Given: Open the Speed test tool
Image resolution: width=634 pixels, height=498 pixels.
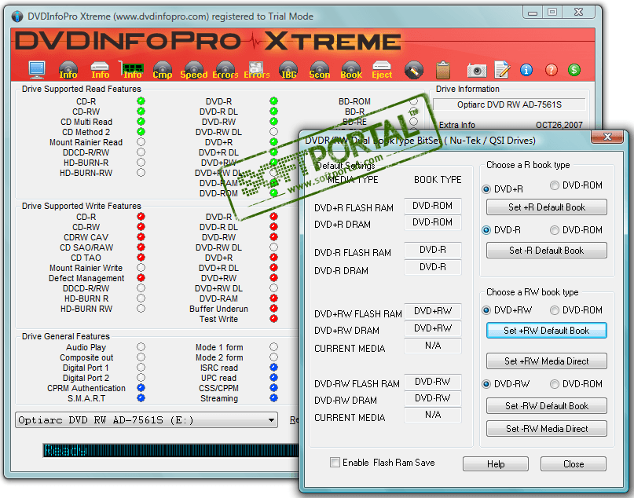Looking at the screenshot, I should (x=194, y=70).
